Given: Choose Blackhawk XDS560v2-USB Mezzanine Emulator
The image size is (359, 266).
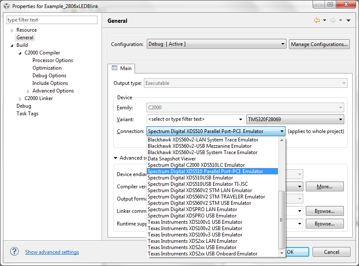Looking at the screenshot, I should pos(213,146).
